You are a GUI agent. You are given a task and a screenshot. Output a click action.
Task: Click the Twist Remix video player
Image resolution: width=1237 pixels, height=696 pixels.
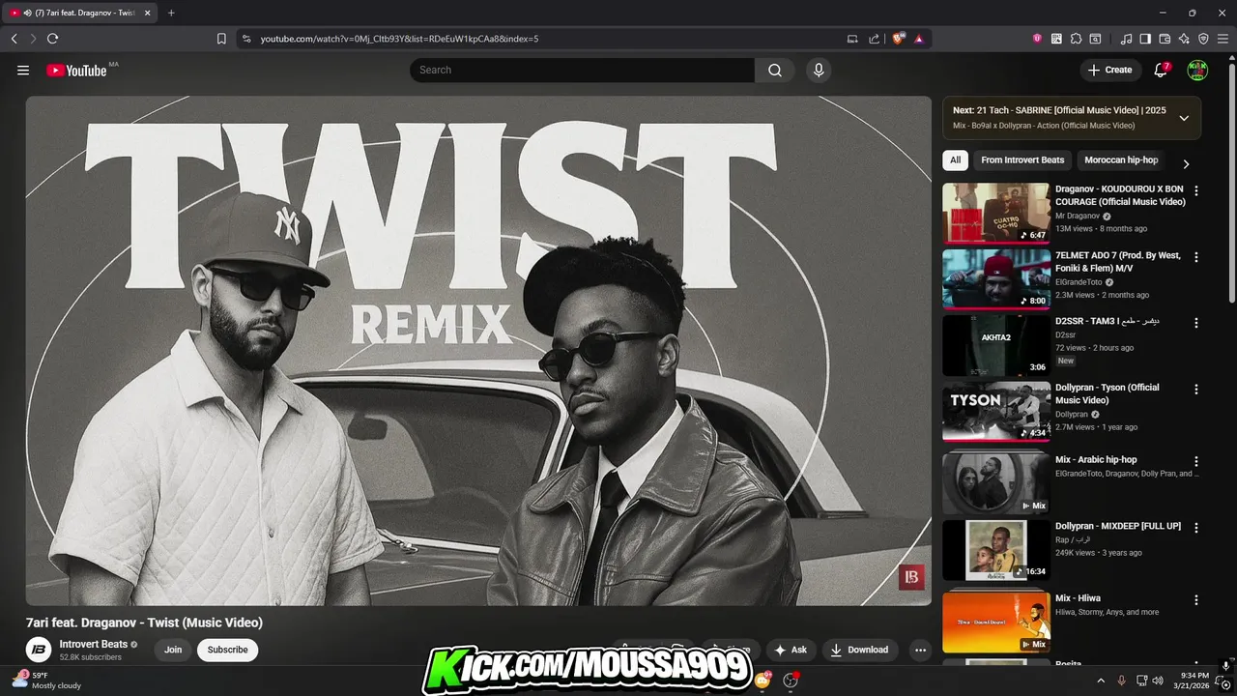[x=478, y=350]
